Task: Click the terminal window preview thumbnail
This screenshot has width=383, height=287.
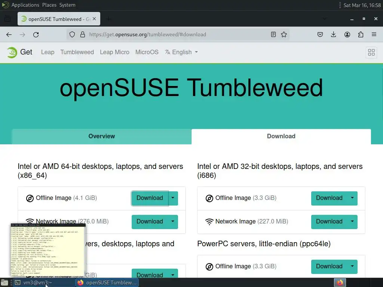Action: 48,250
